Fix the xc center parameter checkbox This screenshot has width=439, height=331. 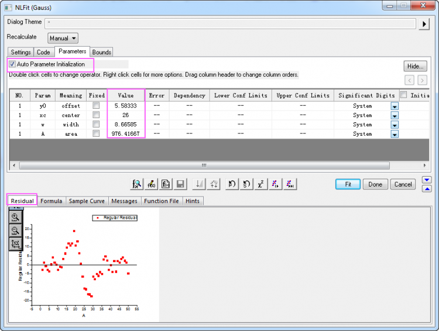96,115
